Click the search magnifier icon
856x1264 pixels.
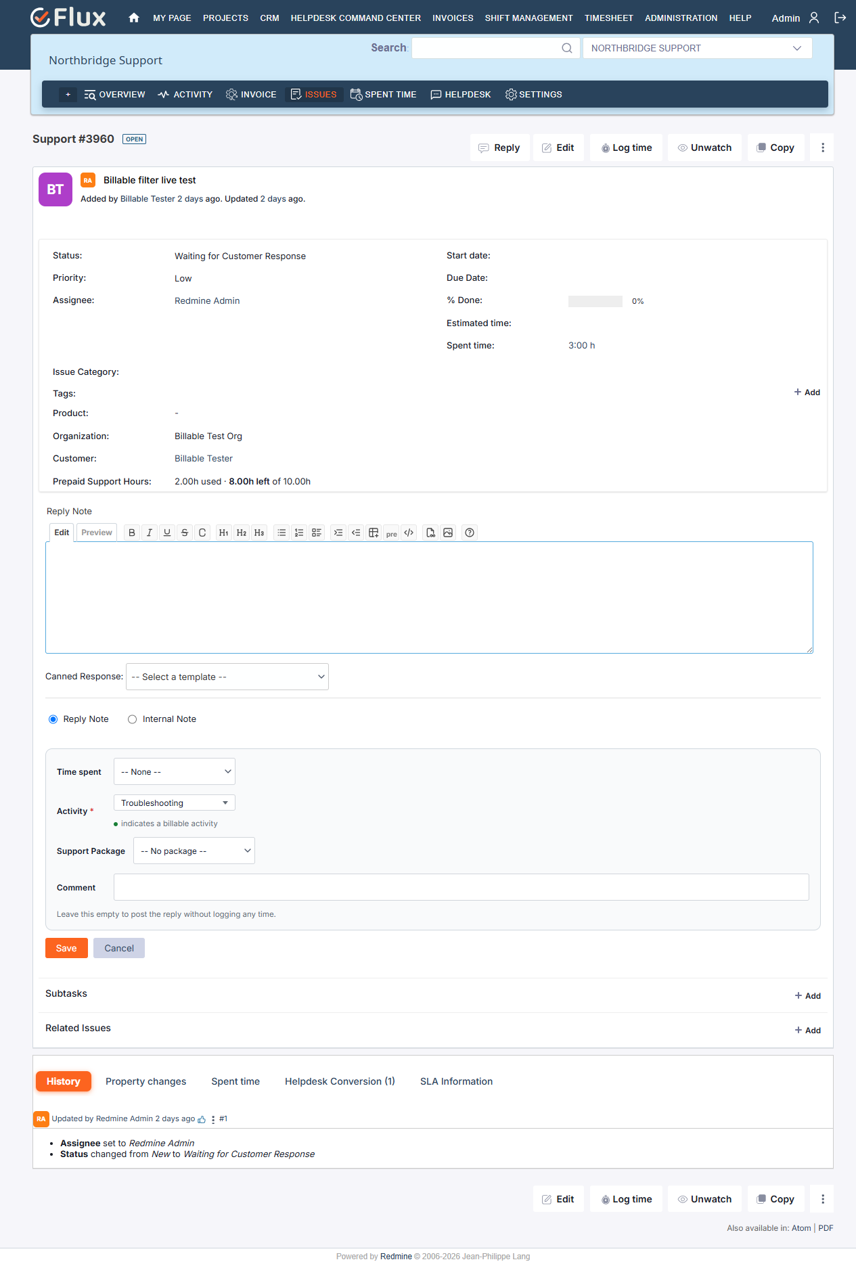pyautogui.click(x=567, y=48)
